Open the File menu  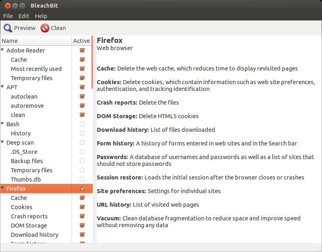point(8,16)
